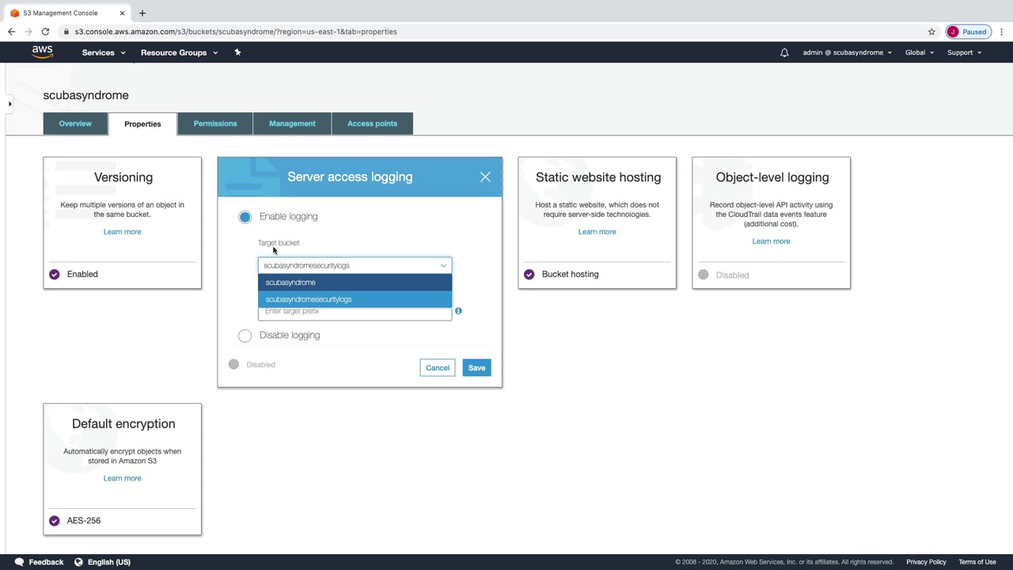The height and width of the screenshot is (570, 1013).
Task: Click Learn more under Object-level logging
Action: (771, 241)
